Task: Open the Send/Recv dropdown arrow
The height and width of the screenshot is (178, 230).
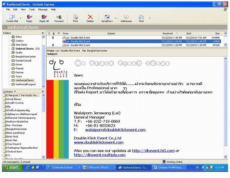Action: (116, 18)
